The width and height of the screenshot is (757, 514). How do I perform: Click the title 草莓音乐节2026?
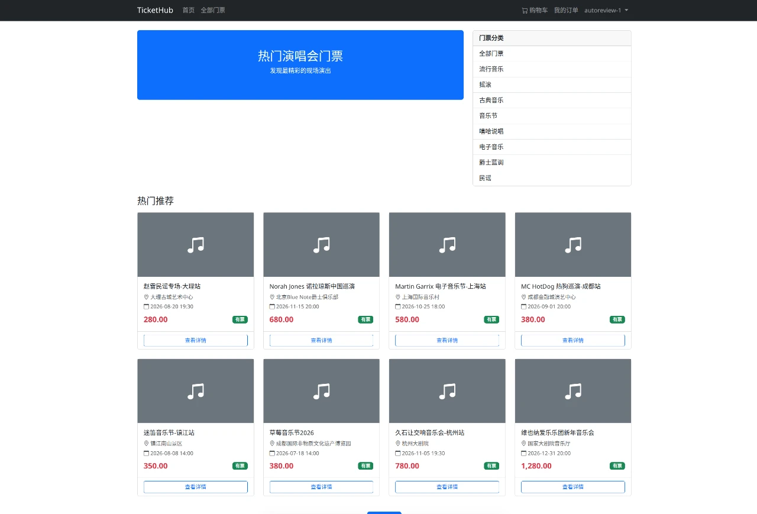coord(292,432)
